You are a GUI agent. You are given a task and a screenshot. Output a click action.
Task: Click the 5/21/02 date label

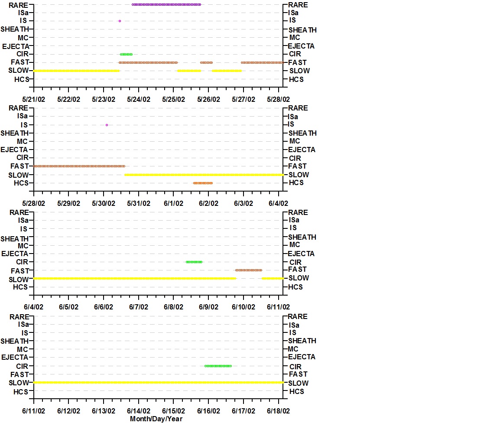click(x=33, y=99)
